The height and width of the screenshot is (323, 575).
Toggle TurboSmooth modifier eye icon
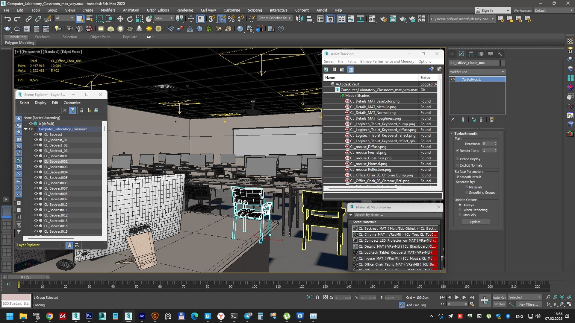click(453, 79)
